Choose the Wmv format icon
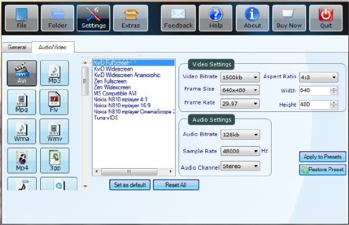Image resolution: width=349 pixels, height=225 pixels. pos(54,132)
